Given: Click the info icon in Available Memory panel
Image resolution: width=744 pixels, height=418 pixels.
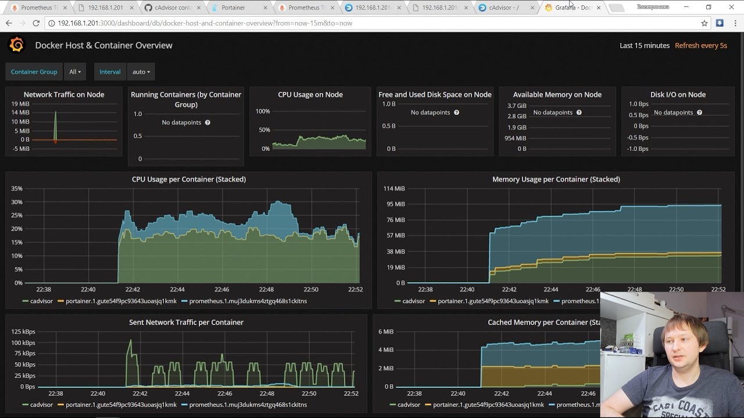Looking at the screenshot, I should (x=579, y=112).
